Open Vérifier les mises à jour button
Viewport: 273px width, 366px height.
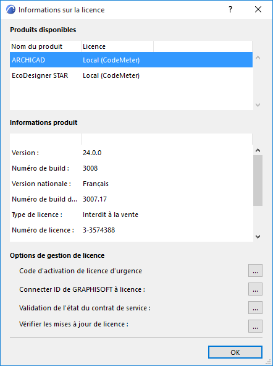[x=255, y=326]
